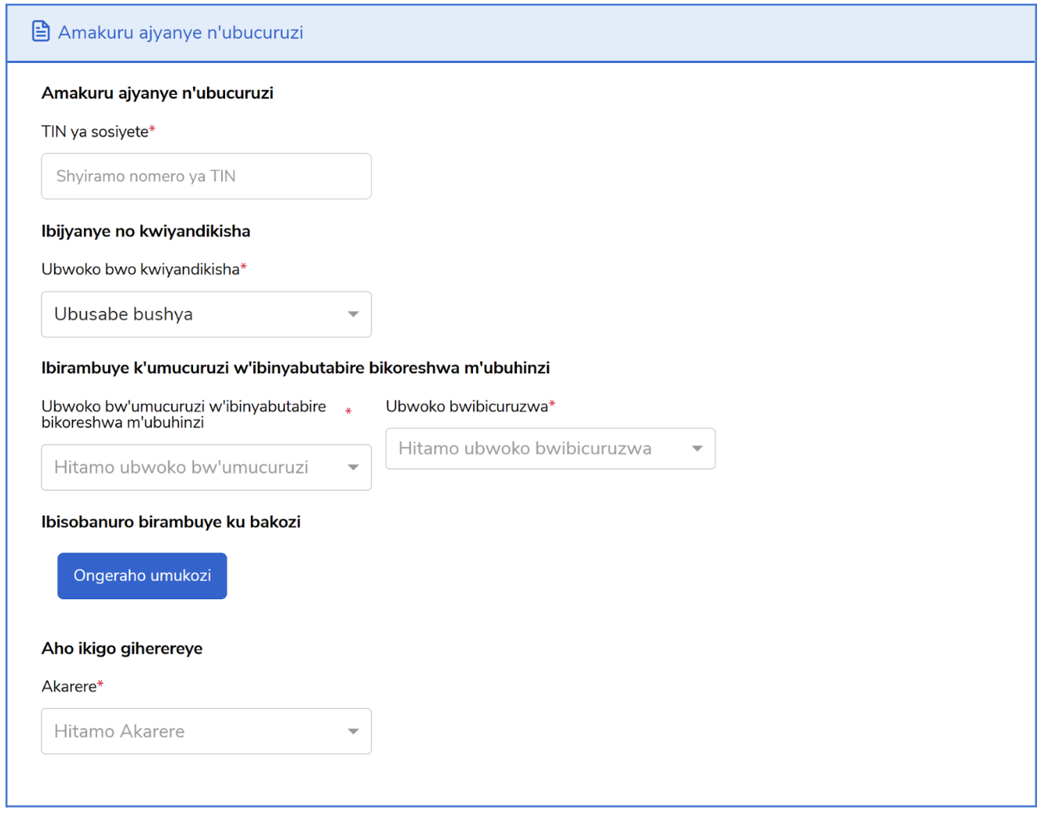Click the TIN ya sosiyete input field
Viewport: 1048px width, 817px height.
click(x=206, y=176)
